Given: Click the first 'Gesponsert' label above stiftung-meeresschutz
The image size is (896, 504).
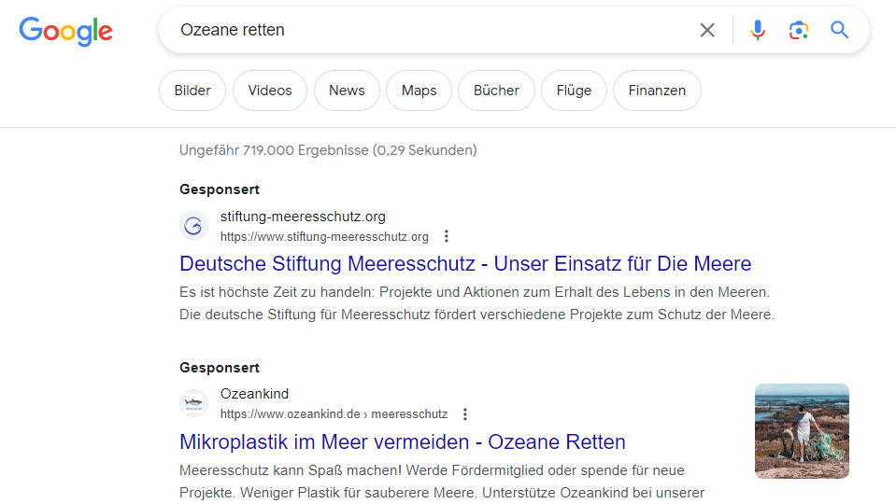Looking at the screenshot, I should 220,189.
